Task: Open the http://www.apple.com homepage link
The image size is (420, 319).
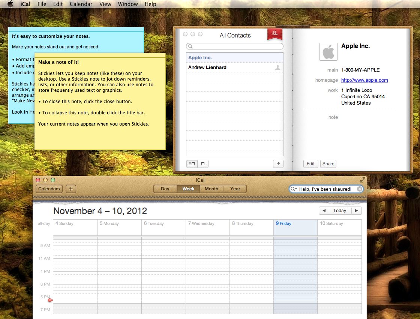Action: click(364, 80)
